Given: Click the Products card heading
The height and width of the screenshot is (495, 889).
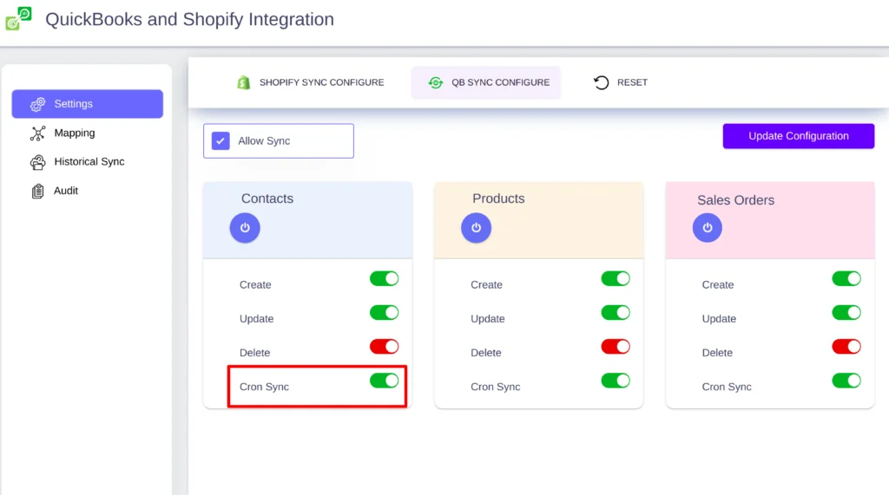Looking at the screenshot, I should point(498,199).
